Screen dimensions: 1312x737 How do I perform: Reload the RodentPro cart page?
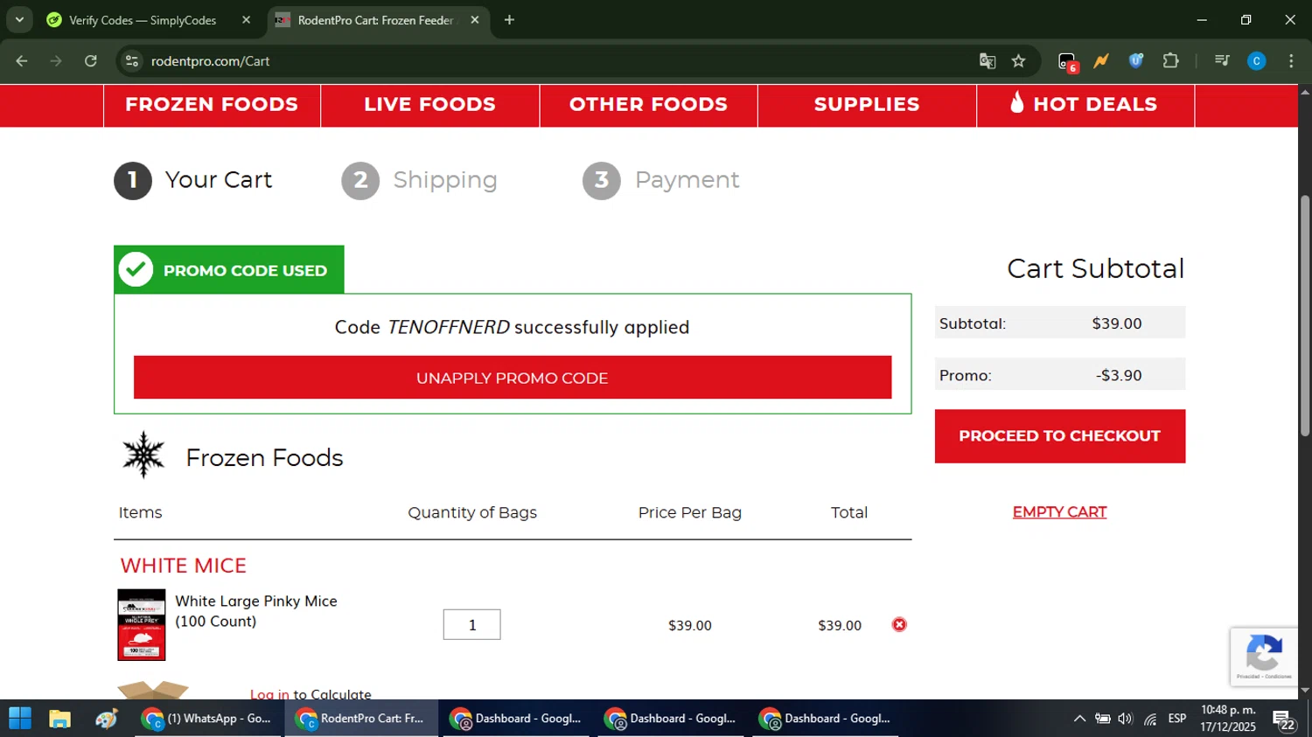tap(91, 61)
